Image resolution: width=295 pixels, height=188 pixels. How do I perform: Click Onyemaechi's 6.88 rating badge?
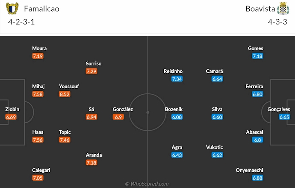coord(257,178)
